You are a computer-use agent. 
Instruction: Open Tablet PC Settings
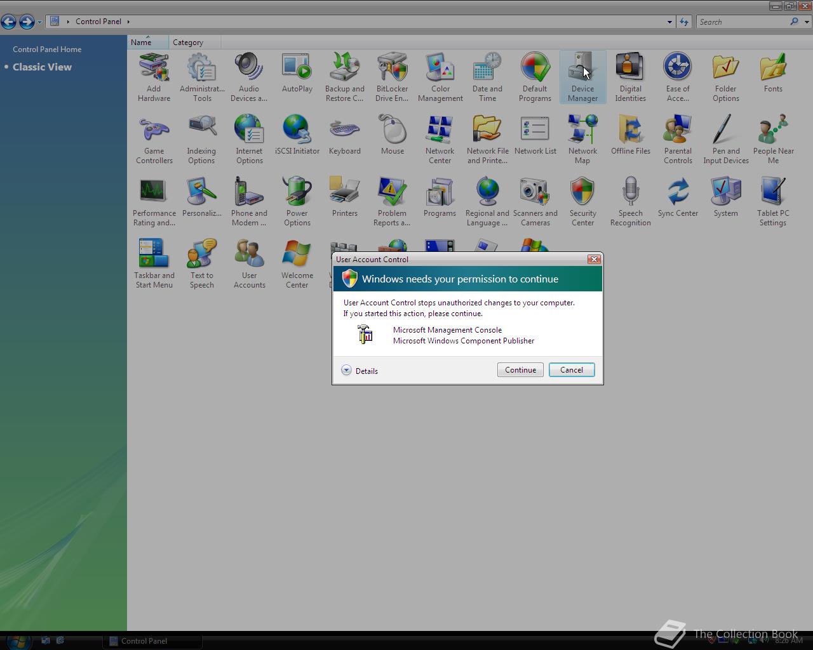pyautogui.click(x=773, y=201)
